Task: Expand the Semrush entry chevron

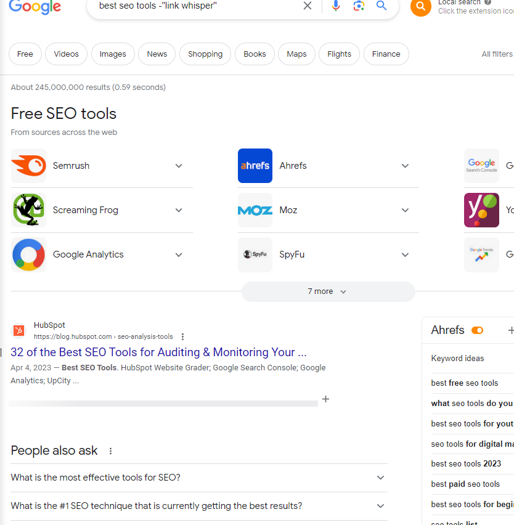Action: pos(179,166)
